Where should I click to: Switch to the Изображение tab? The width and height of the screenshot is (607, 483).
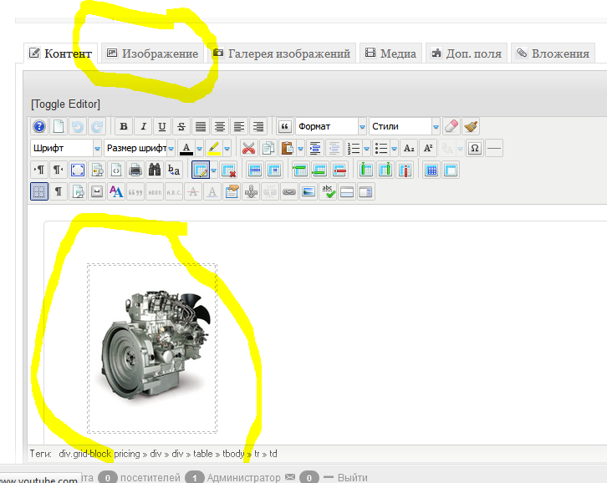tap(152, 53)
